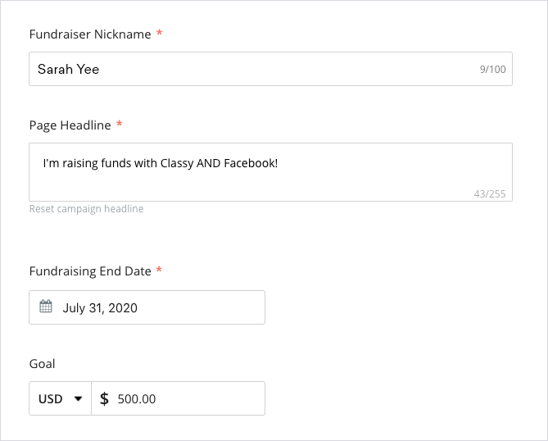
Task: Click the Fundraiser Nickname input field
Action: coord(270,69)
